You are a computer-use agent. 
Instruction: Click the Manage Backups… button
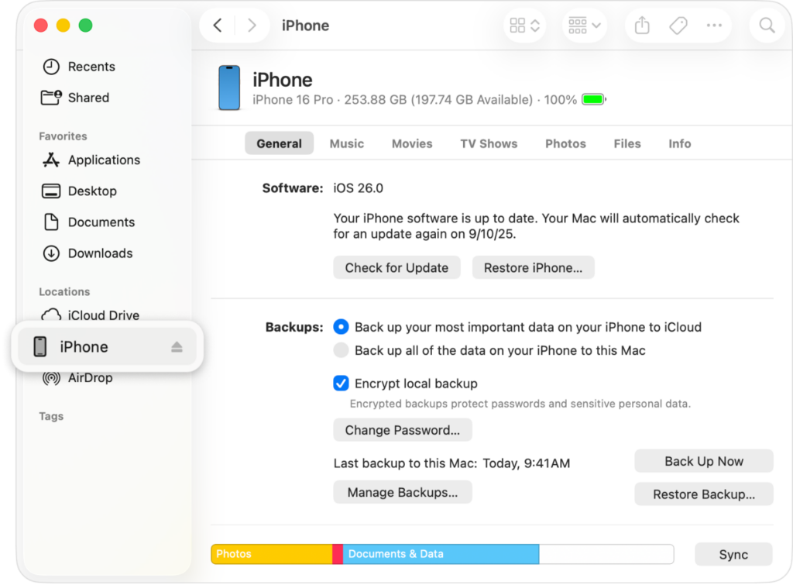pyautogui.click(x=403, y=492)
